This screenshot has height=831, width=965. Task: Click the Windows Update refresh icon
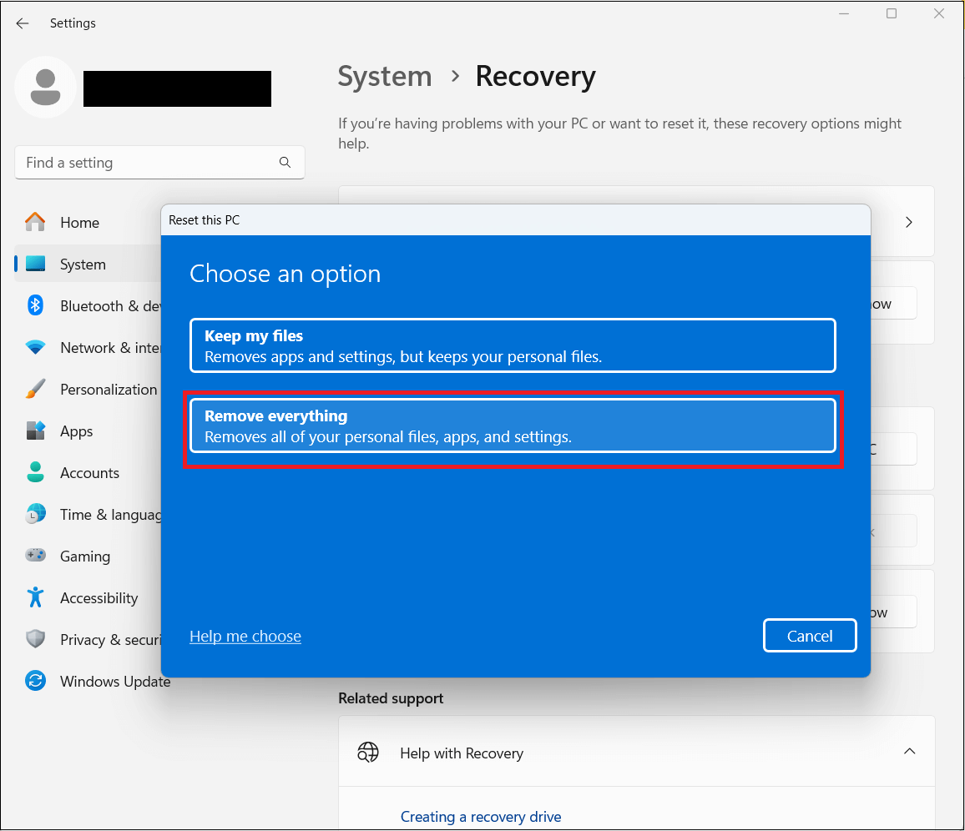pyautogui.click(x=35, y=681)
